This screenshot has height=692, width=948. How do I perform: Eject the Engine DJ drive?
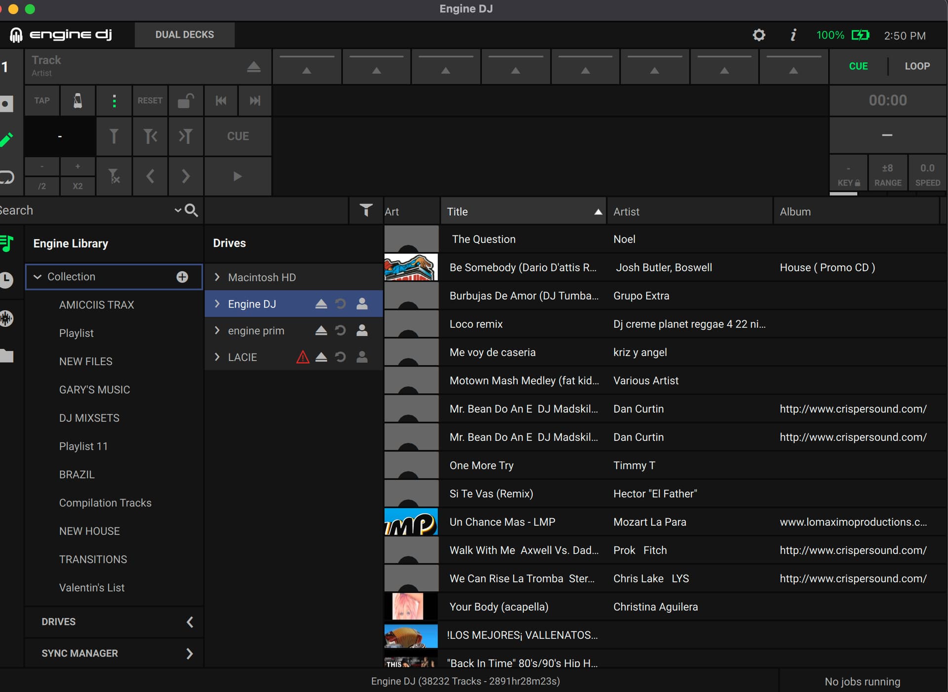pos(321,304)
